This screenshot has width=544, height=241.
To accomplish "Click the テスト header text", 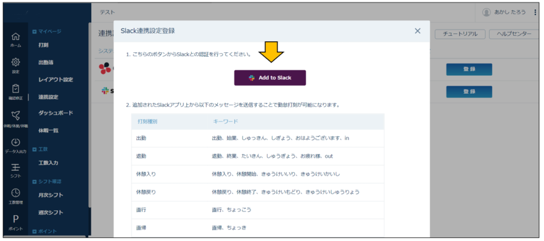I will click(x=107, y=12).
